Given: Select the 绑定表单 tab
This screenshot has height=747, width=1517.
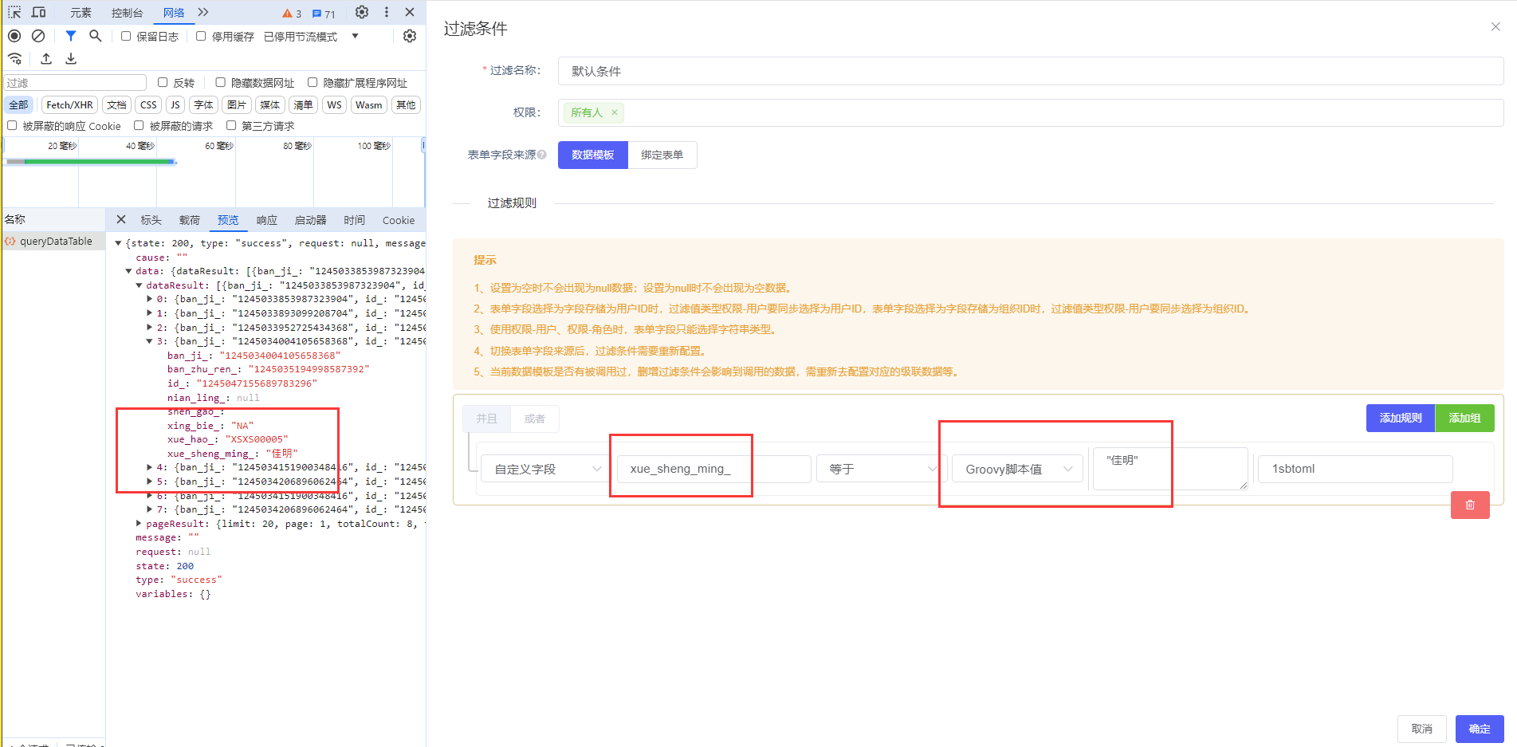Looking at the screenshot, I should 662,155.
